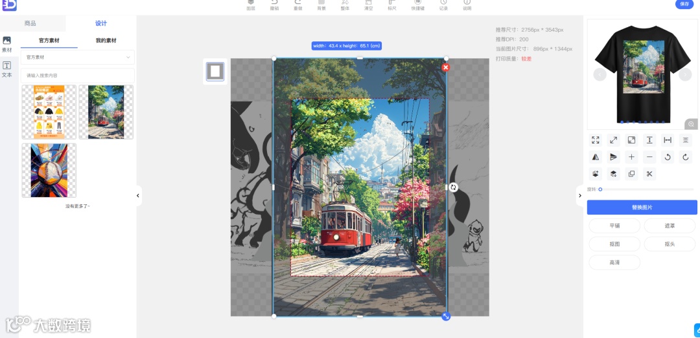Select the print area thumbnail beside canvas
Image resolution: width=700 pixels, height=338 pixels.
click(215, 71)
